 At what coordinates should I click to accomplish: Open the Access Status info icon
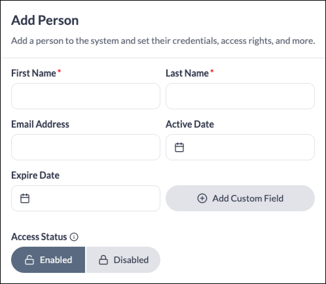pos(74,237)
